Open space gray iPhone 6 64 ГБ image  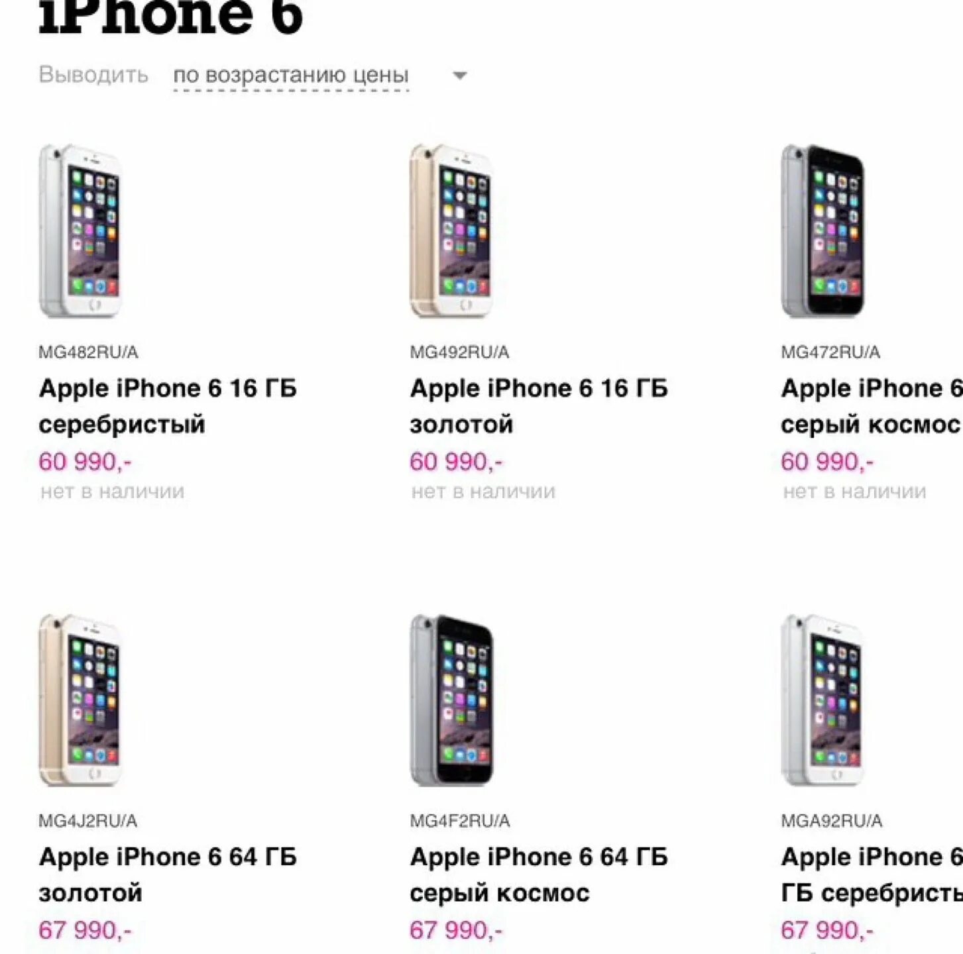click(x=451, y=700)
